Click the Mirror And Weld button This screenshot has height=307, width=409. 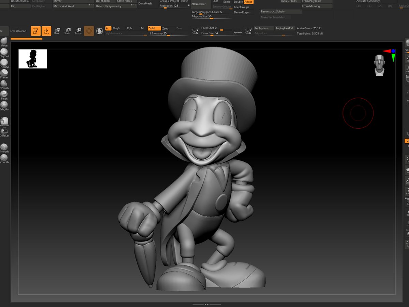(74, 6)
